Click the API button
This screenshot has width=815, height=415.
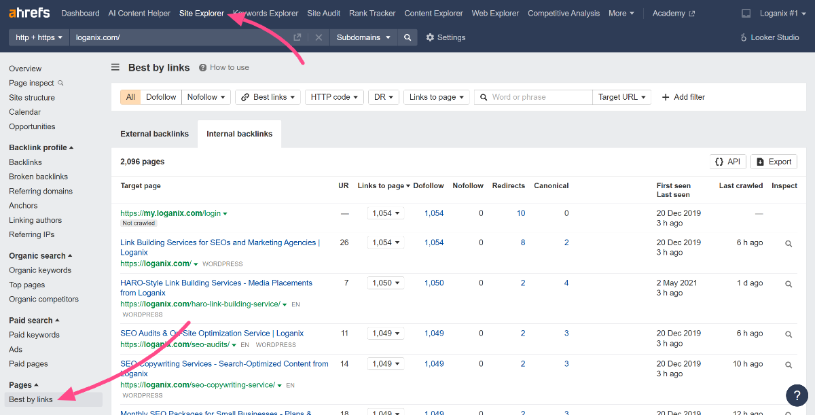coord(727,162)
